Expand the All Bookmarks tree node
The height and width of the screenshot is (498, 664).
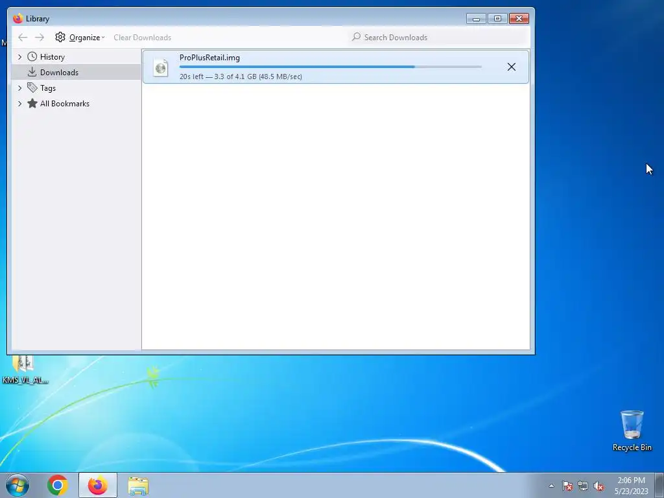click(x=19, y=104)
